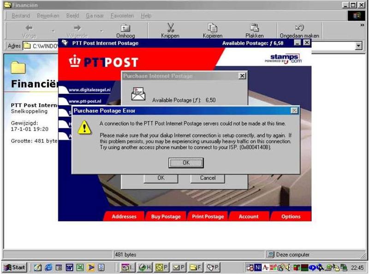The width and height of the screenshot is (369, 274).
Task: Launch Internet Explorer from quick launch
Action: [48, 268]
